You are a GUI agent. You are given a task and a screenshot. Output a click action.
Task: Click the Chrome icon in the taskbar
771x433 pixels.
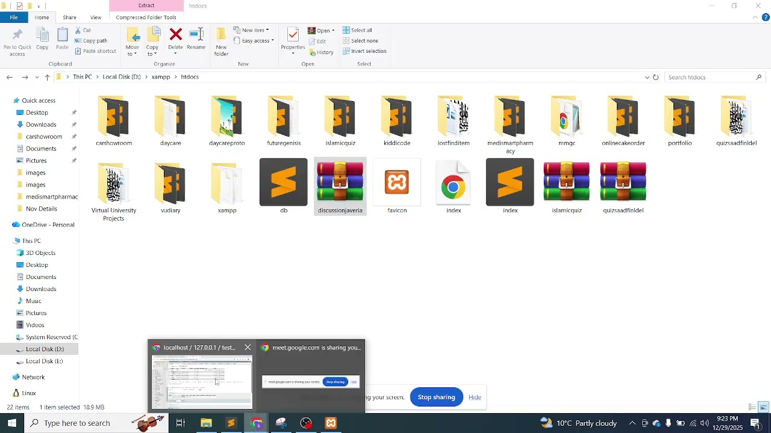click(x=257, y=423)
